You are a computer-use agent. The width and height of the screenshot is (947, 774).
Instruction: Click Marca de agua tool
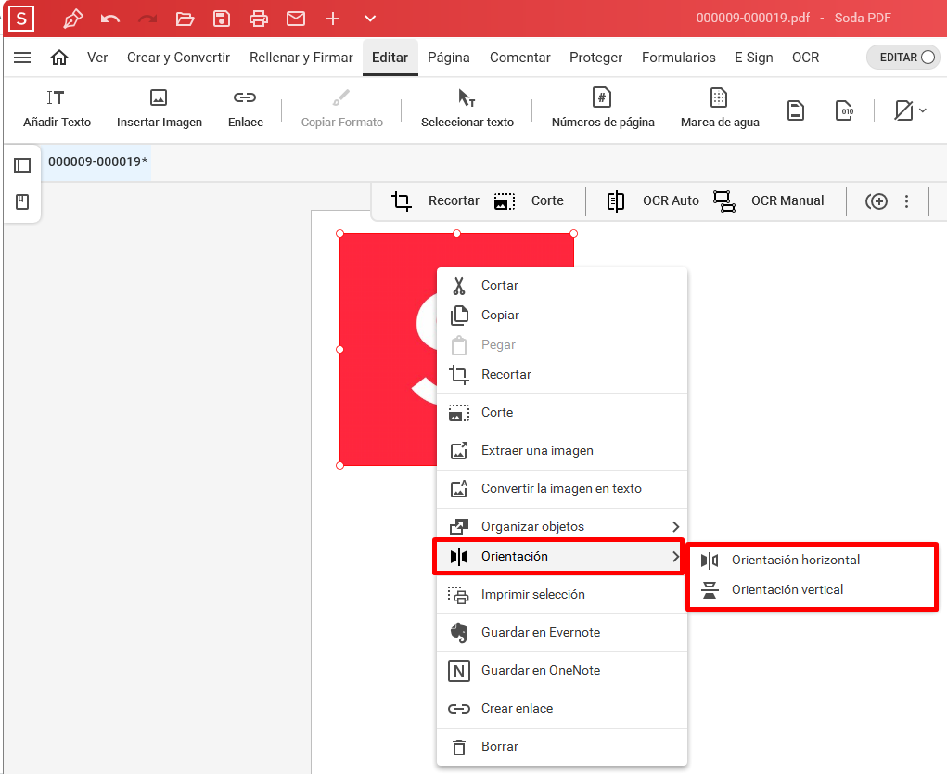[720, 110]
